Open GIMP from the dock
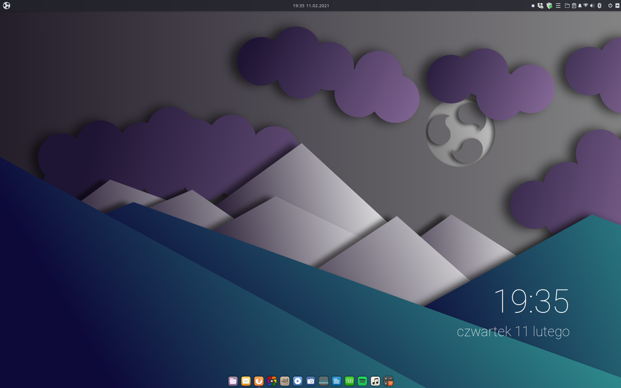This screenshot has width=621, height=388. [285, 381]
